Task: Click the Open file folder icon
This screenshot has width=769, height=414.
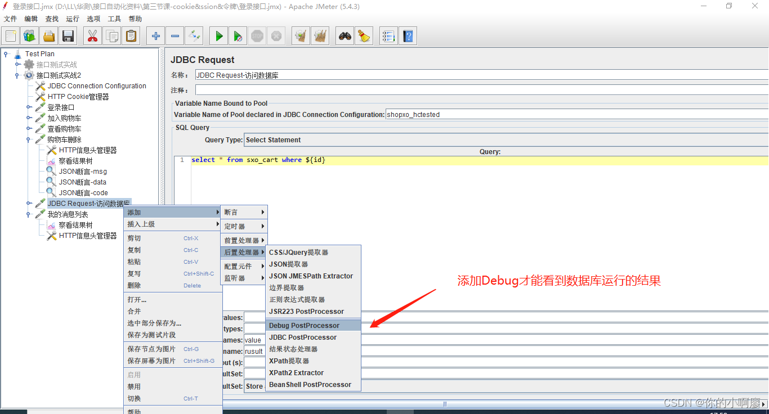Action: click(49, 36)
